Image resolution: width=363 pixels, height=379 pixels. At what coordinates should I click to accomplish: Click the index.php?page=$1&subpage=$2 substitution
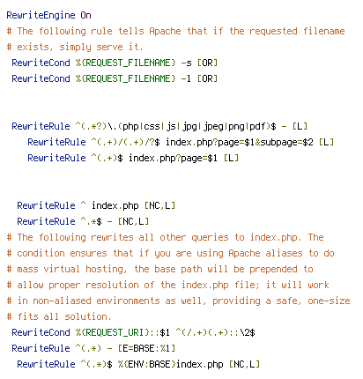coord(240,142)
